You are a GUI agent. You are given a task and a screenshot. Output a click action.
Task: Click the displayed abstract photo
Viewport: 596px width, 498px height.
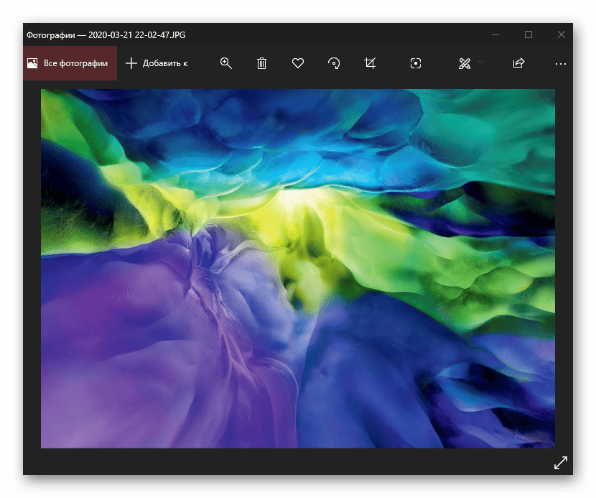297,269
